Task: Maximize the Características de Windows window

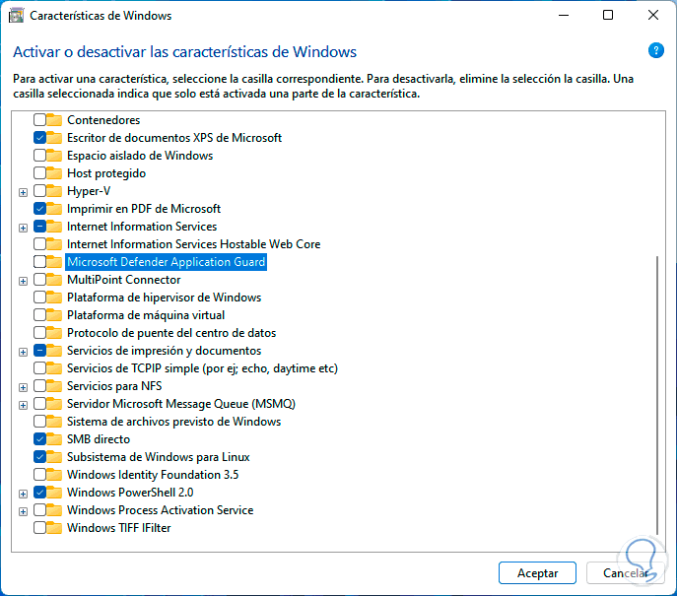Action: (607, 15)
